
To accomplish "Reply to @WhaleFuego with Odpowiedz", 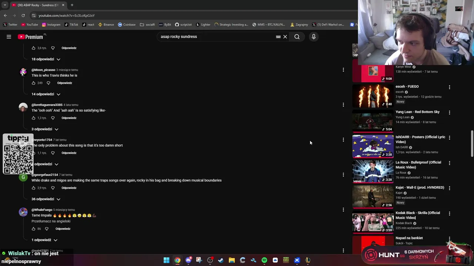I will point(63,229).
